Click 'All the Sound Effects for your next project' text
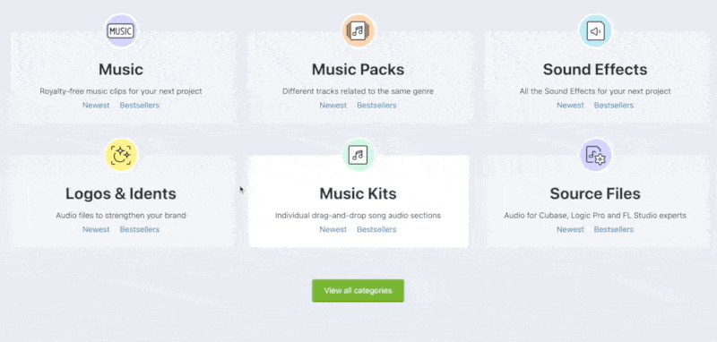This screenshot has width=717, height=342. [595, 91]
